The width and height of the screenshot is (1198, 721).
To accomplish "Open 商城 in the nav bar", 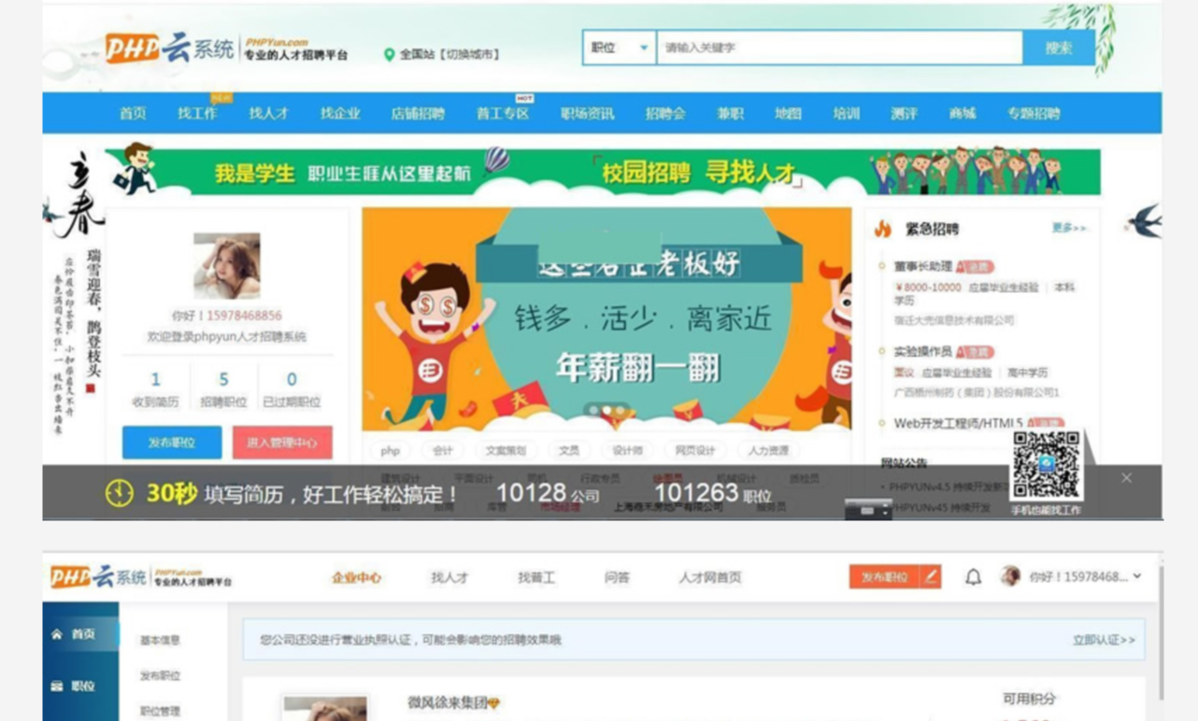I will click(x=962, y=113).
